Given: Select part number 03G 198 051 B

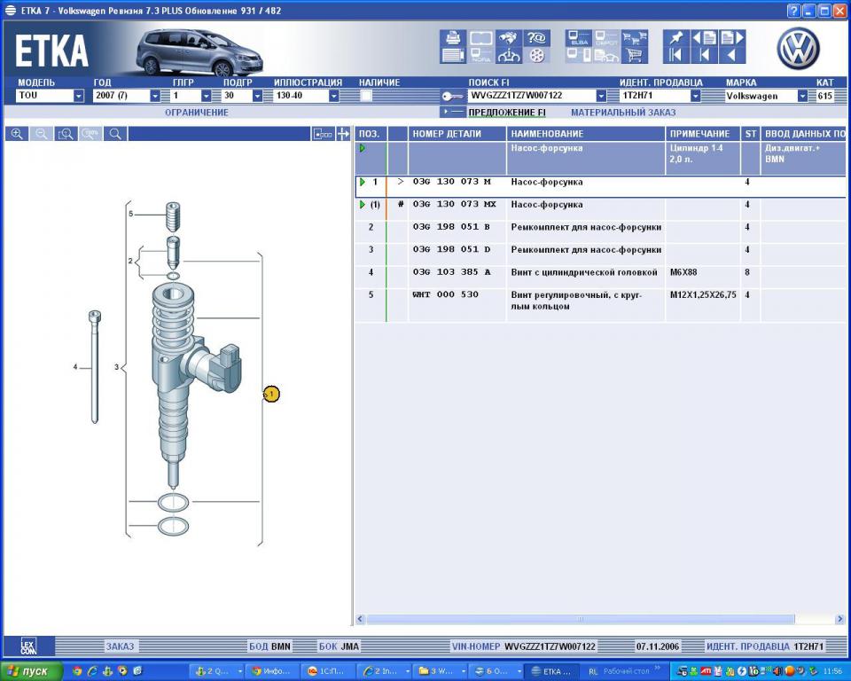Looking at the screenshot, I should (451, 227).
